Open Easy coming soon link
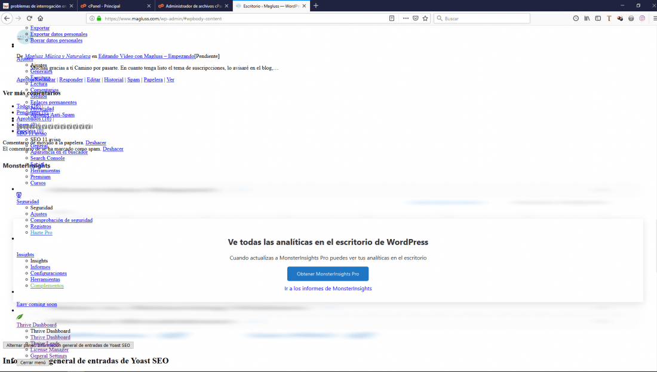 coord(36,304)
